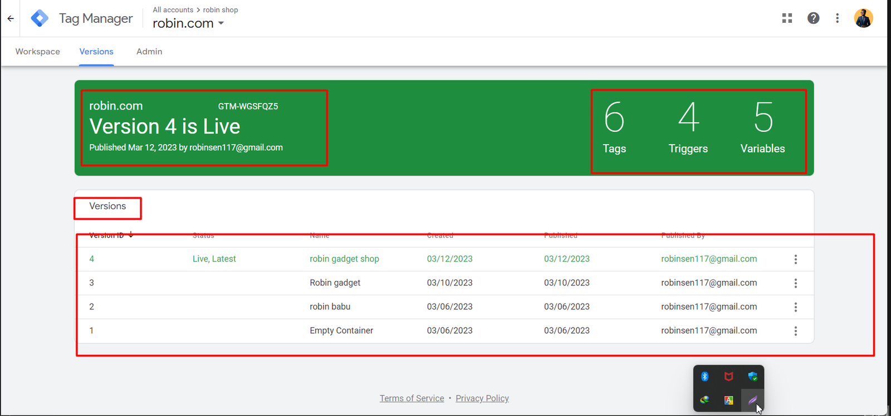Click version name Empty Container
Screen dimensions: 891x416
pyautogui.click(x=341, y=331)
